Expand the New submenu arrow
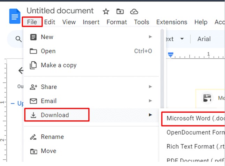Viewport: 225px width, 166px height. pyautogui.click(x=150, y=37)
